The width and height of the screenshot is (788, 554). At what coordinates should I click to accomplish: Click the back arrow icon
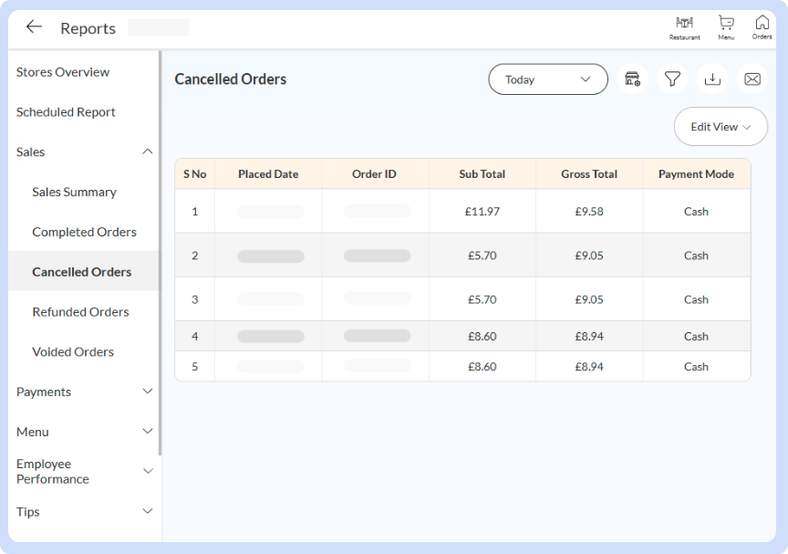coord(34,26)
